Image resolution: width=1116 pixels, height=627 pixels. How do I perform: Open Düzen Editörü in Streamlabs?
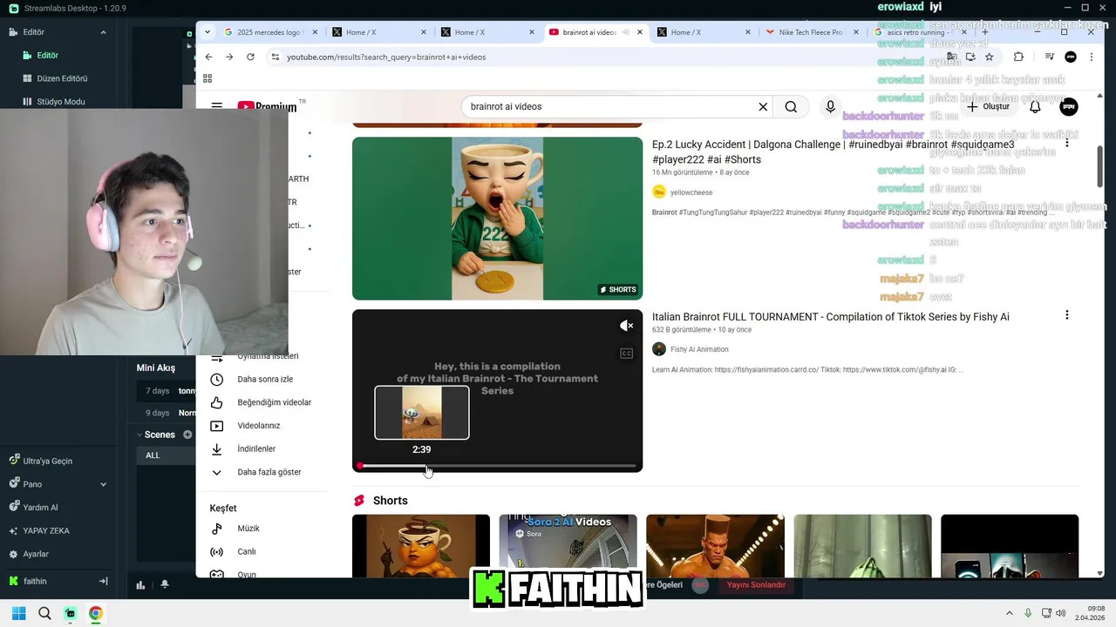(x=62, y=78)
